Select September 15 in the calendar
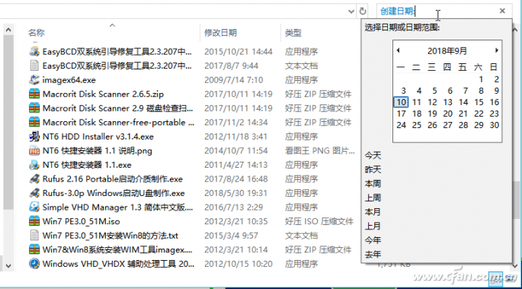 tap(479, 102)
